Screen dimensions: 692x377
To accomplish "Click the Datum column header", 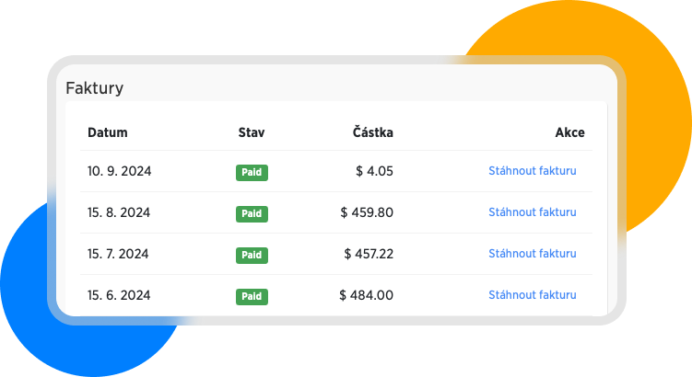I will click(108, 132).
